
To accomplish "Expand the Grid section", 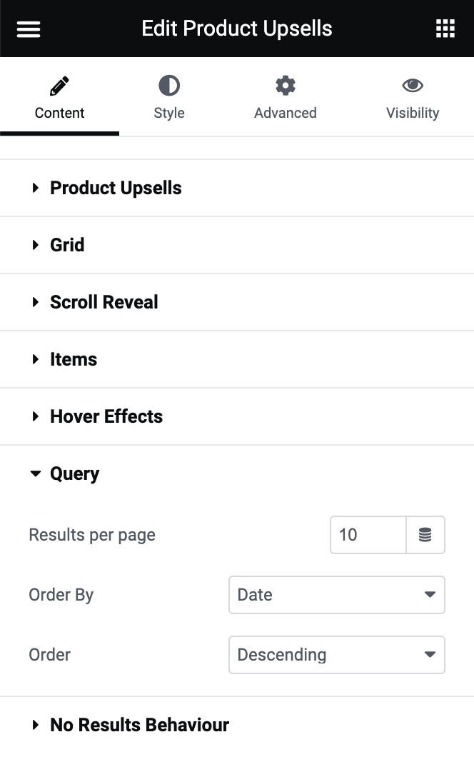I will click(66, 245).
